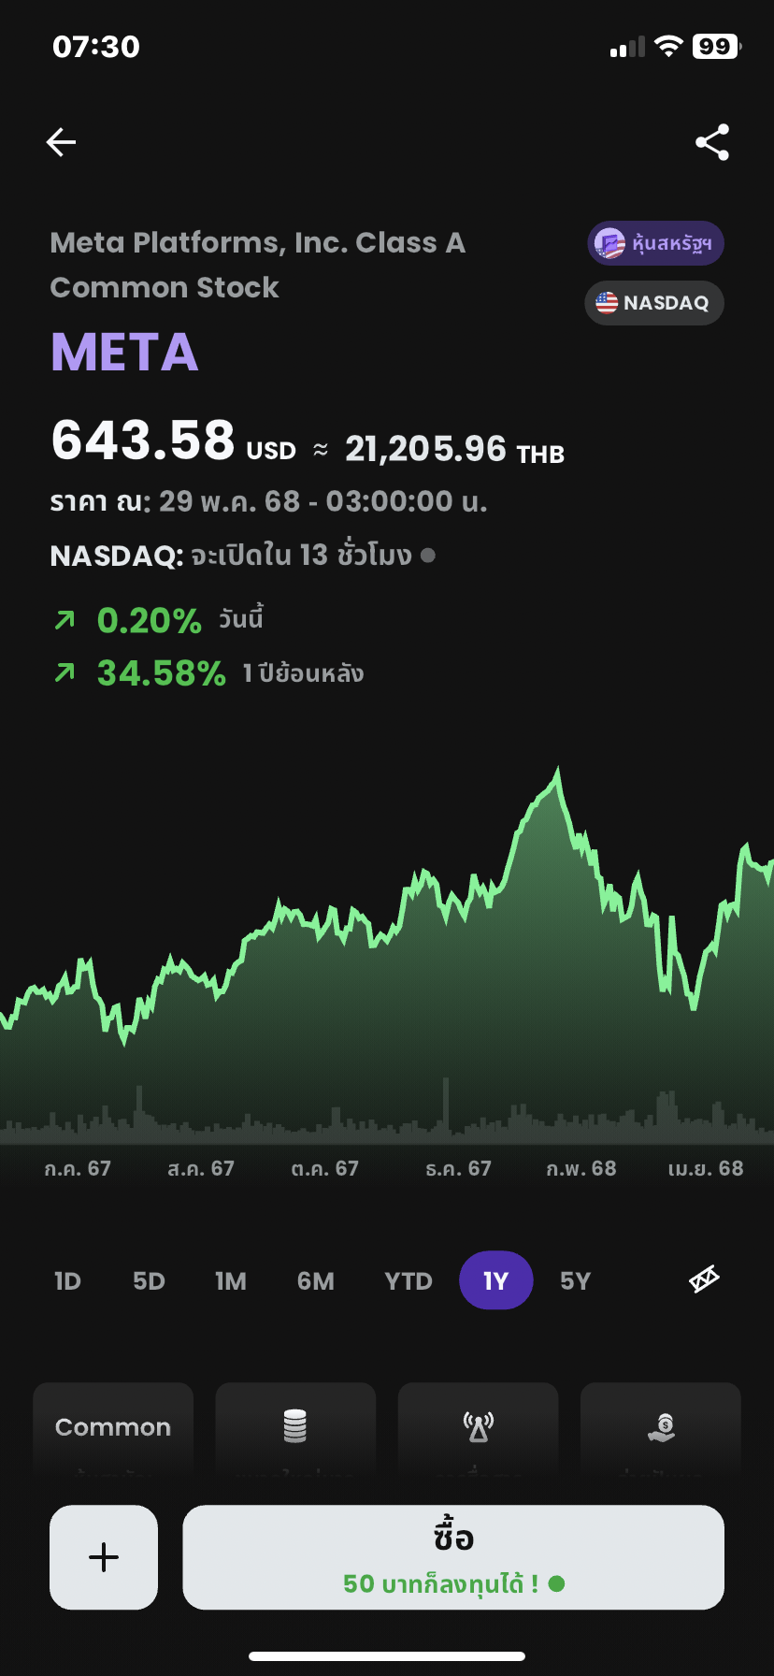This screenshot has height=1676, width=774.
Task: Tap the back arrow icon
Action: coord(61,142)
